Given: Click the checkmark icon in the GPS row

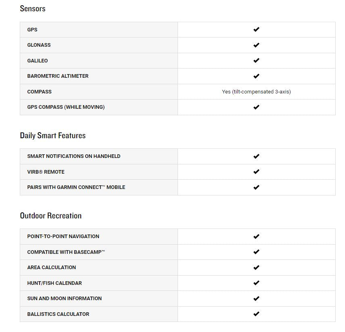Looking at the screenshot, I should (x=256, y=29).
